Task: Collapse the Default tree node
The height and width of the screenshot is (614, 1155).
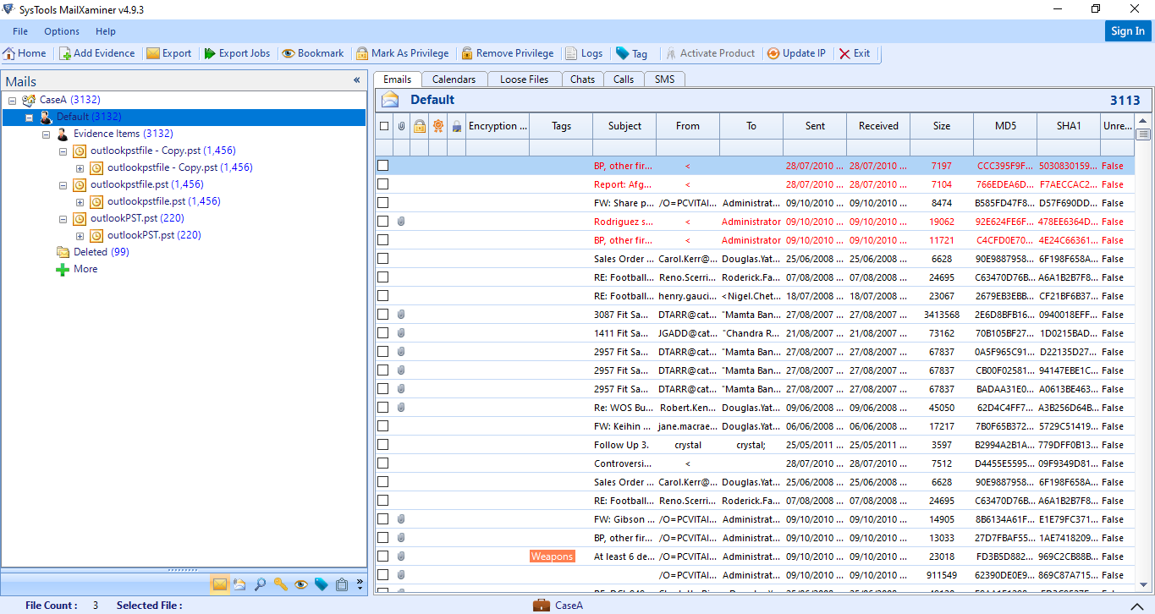Action: click(x=29, y=117)
